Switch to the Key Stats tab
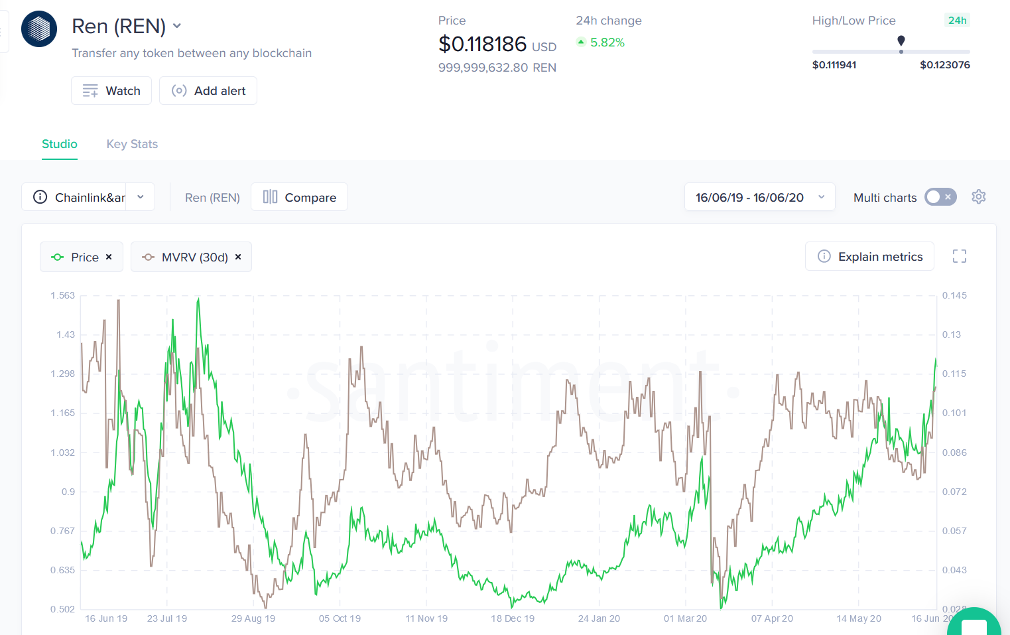The width and height of the screenshot is (1010, 635). coord(132,144)
